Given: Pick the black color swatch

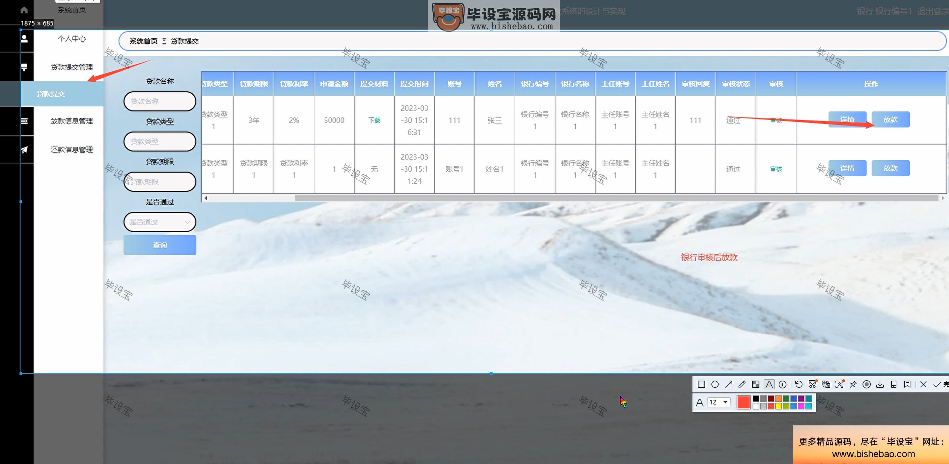Looking at the screenshot, I should (756, 398).
